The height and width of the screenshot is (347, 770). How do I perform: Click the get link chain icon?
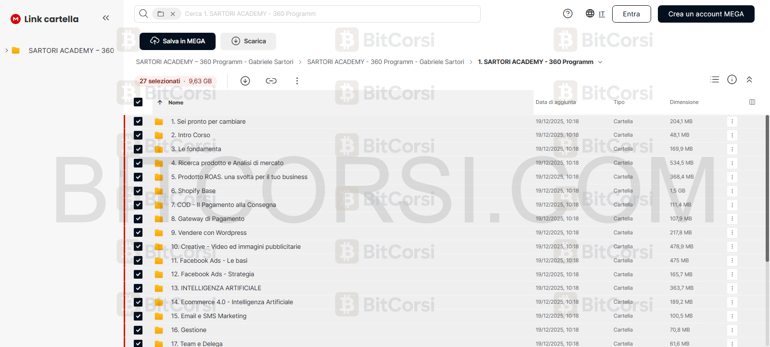pyautogui.click(x=271, y=81)
